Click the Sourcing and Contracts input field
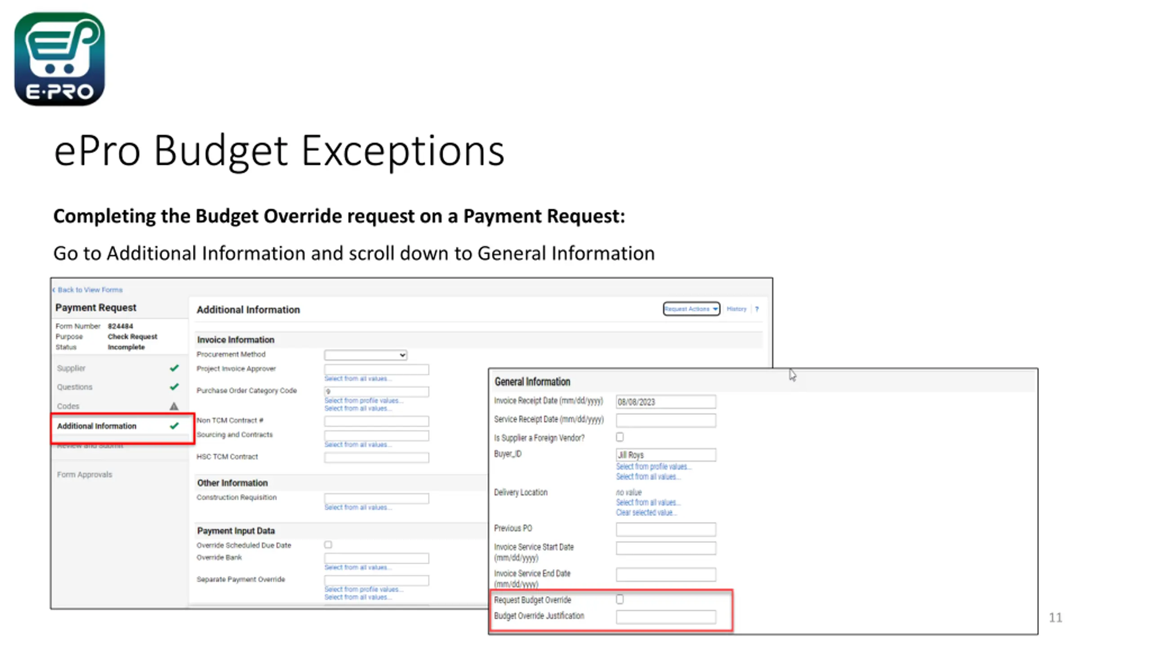Image resolution: width=1151 pixels, height=647 pixels. [x=376, y=435]
